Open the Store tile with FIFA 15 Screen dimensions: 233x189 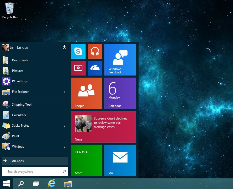pos(87,160)
